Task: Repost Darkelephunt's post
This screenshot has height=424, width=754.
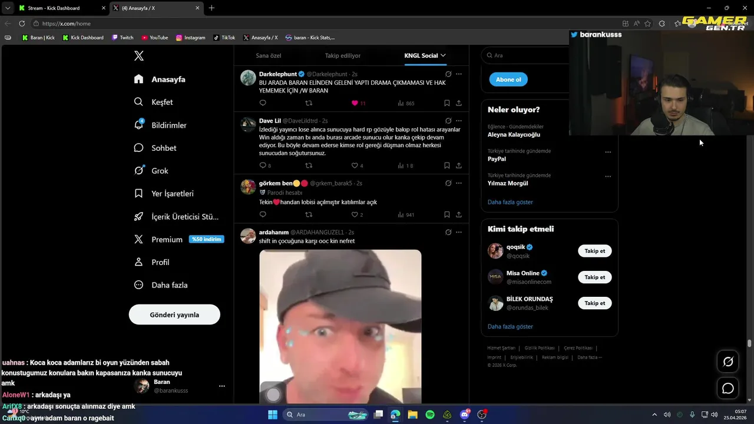Action: pos(309,103)
